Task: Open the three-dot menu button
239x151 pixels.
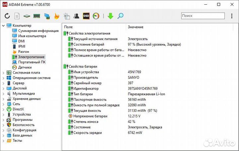Action: [232, 16]
